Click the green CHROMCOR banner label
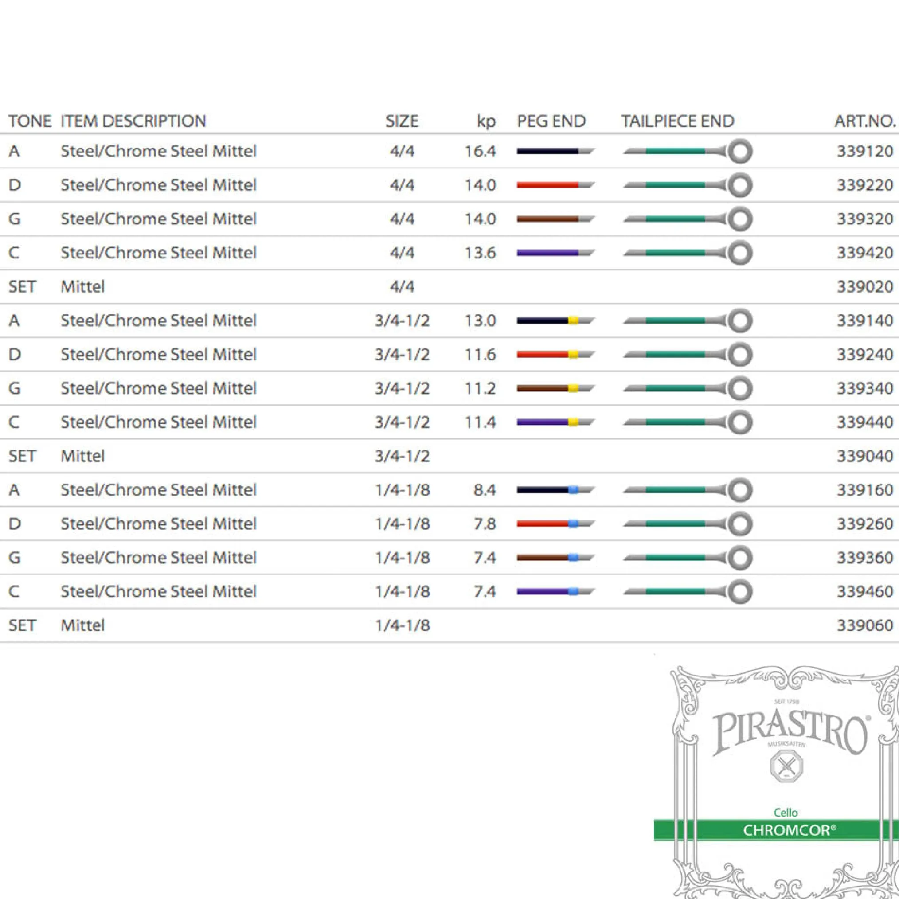899x899 pixels. click(789, 830)
